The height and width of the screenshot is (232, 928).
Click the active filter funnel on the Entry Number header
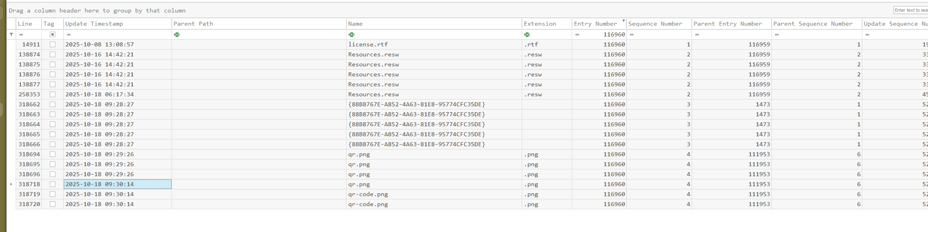point(623,21)
